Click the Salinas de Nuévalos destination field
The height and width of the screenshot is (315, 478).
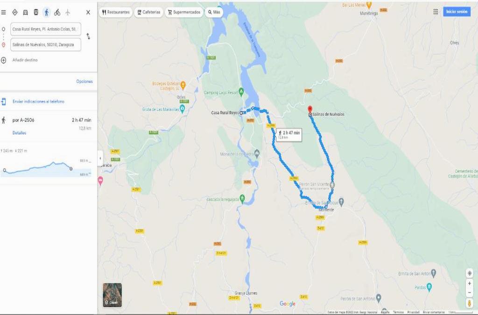click(x=46, y=44)
